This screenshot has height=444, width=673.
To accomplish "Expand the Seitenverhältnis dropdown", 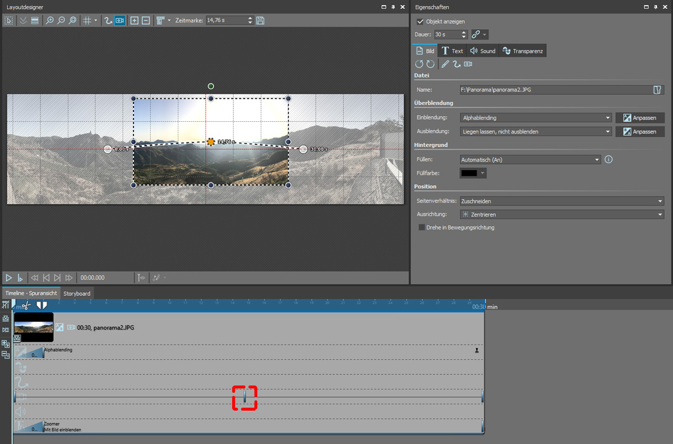I will click(x=561, y=201).
